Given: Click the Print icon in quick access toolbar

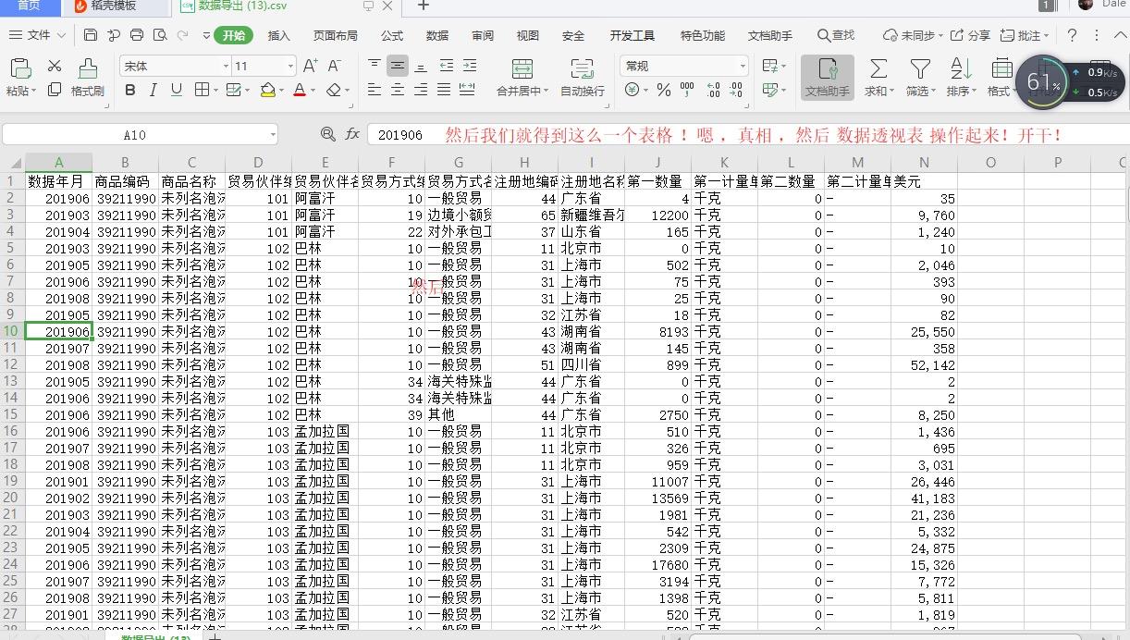Looking at the screenshot, I should pyautogui.click(x=137, y=35).
